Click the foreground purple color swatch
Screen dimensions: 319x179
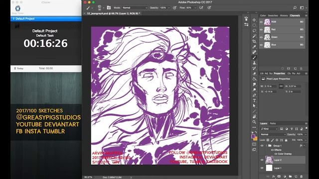coord(253,136)
